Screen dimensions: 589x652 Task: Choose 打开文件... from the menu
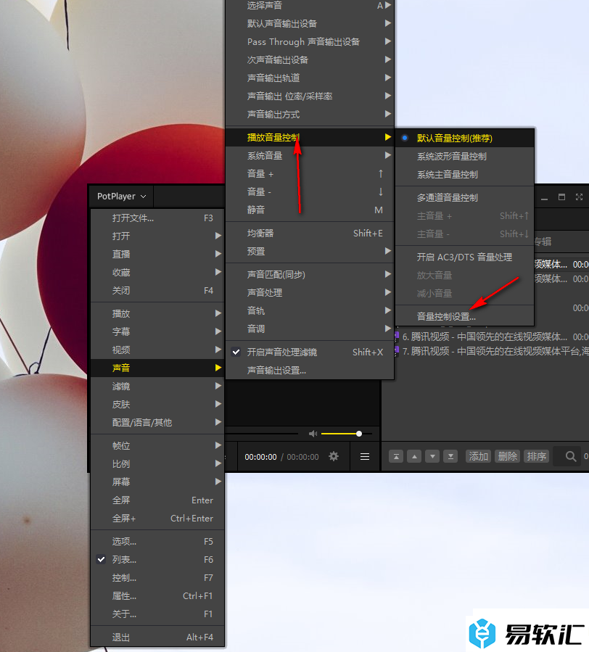click(x=157, y=218)
